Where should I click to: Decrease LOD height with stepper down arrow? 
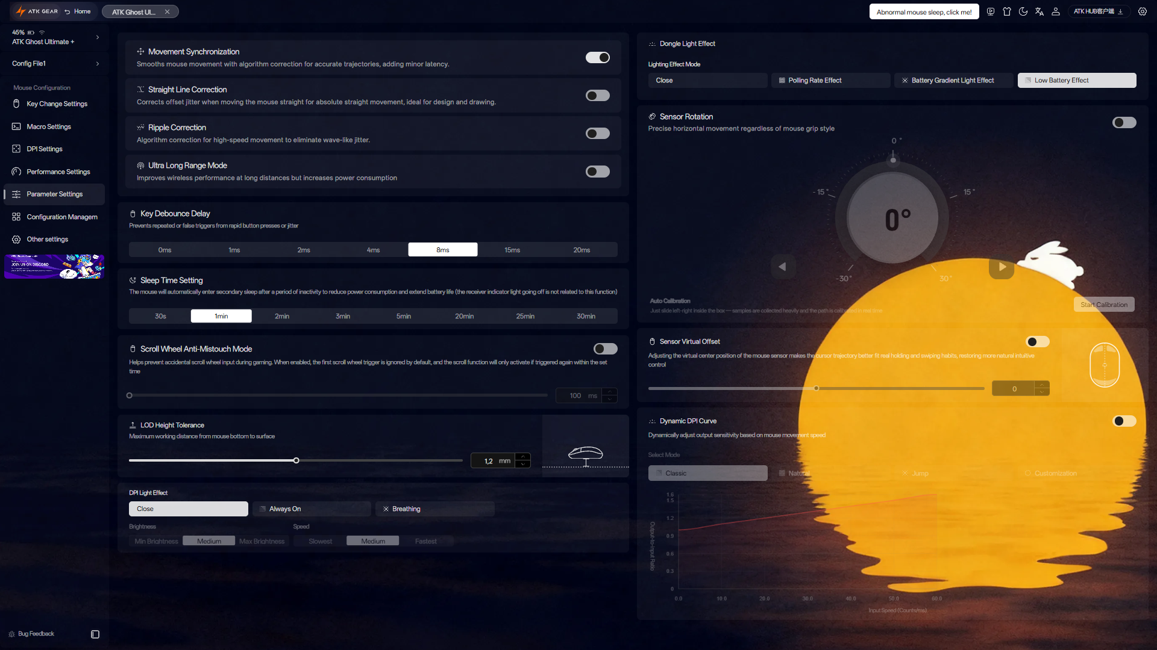523,464
